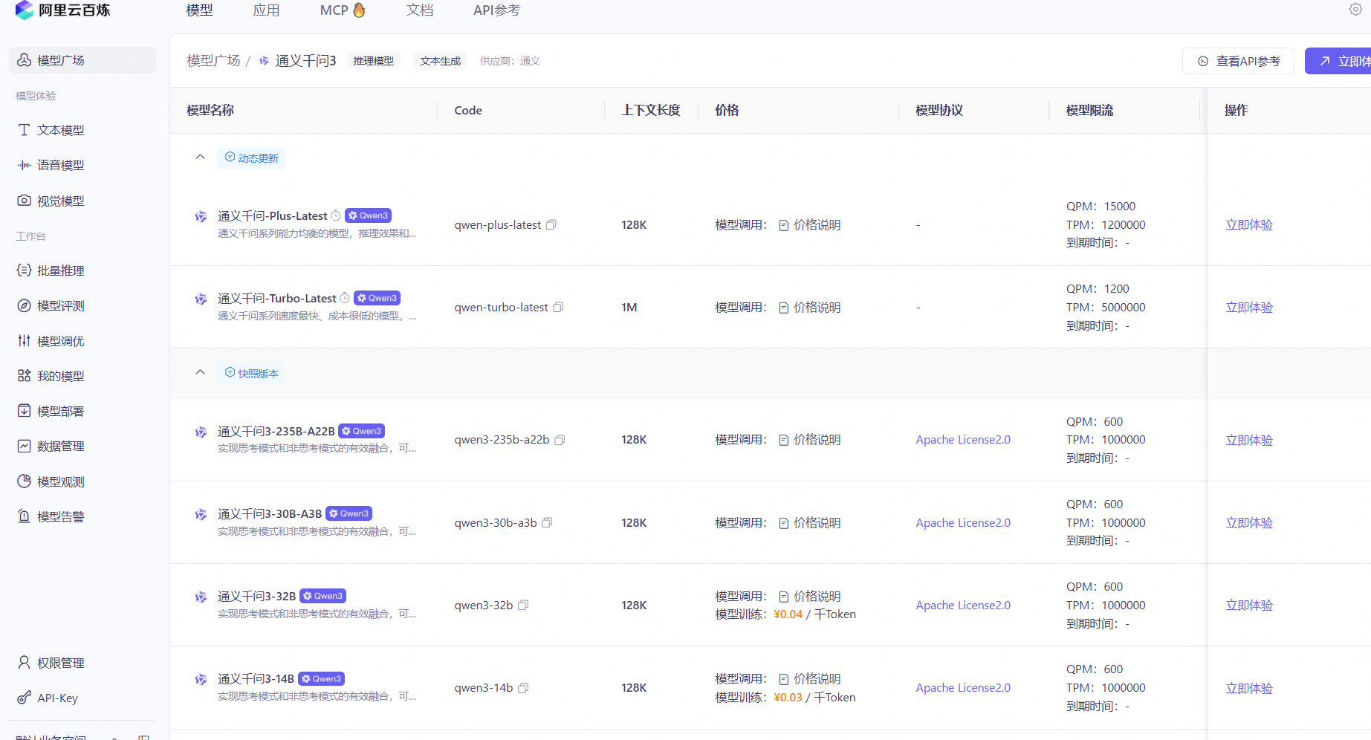Copy the qwen3-30b-a3b code

coord(547,522)
